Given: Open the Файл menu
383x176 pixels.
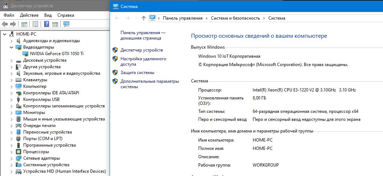Looking at the screenshot, I should coord(9,15).
